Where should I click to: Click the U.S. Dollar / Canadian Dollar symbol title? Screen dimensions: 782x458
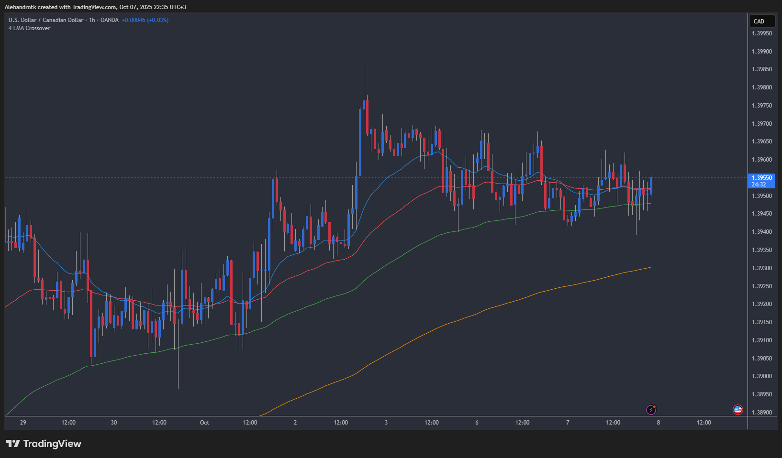coord(45,20)
